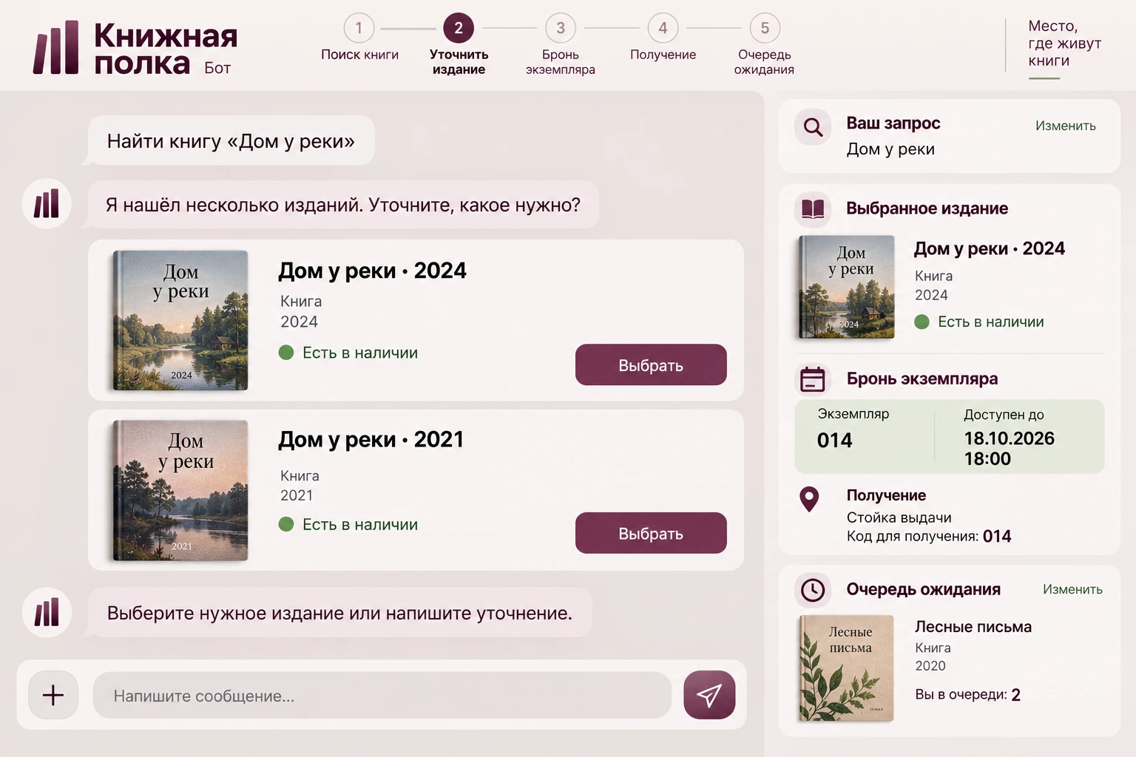
Task: Open the Лесные письма book cover
Action: coord(847,668)
